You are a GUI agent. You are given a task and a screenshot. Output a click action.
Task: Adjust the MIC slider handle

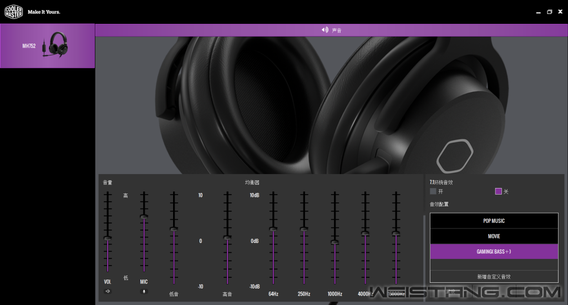(144, 216)
